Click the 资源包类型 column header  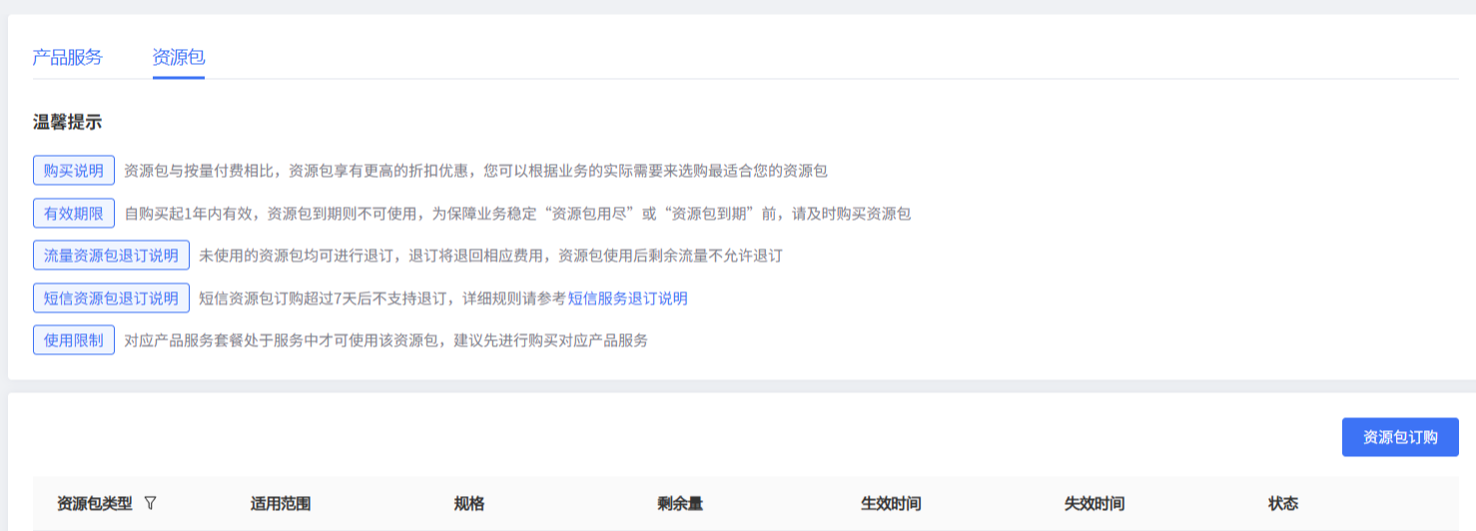(95, 503)
